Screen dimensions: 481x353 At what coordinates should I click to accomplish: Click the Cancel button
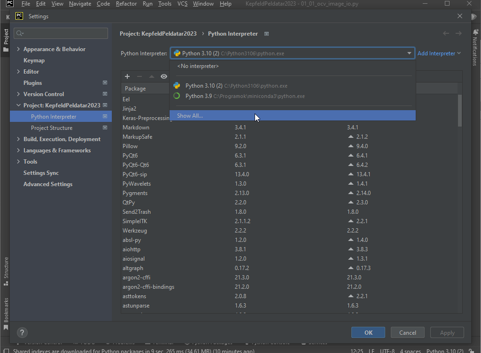coord(408,332)
